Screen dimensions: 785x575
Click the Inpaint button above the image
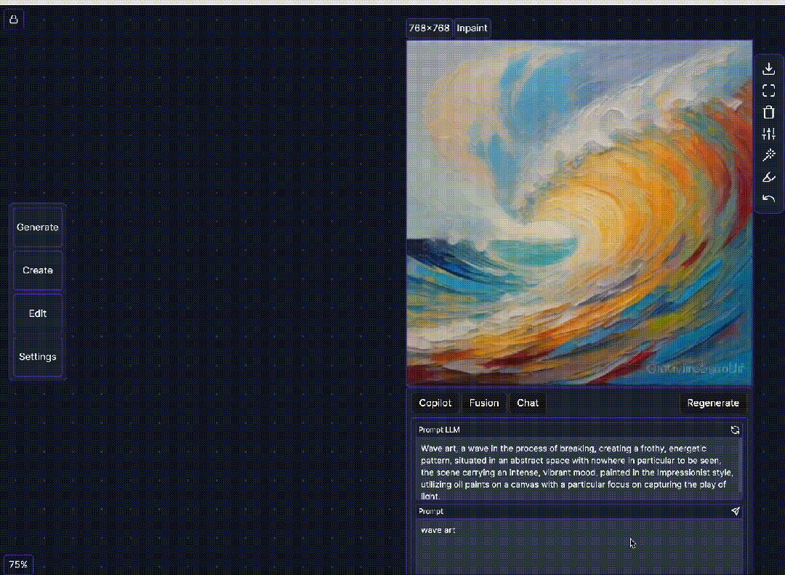click(472, 28)
